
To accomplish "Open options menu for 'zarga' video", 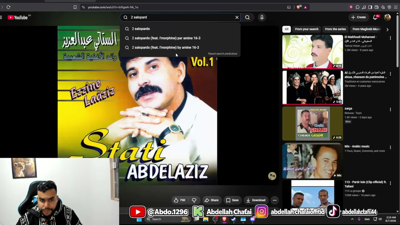I will click(390, 110).
